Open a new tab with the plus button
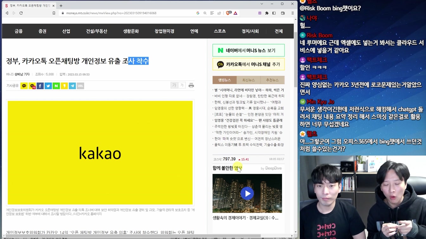 click(x=61, y=5)
